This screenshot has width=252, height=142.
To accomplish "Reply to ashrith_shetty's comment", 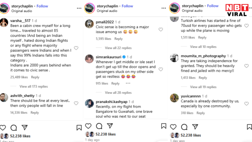I will 35,113.
